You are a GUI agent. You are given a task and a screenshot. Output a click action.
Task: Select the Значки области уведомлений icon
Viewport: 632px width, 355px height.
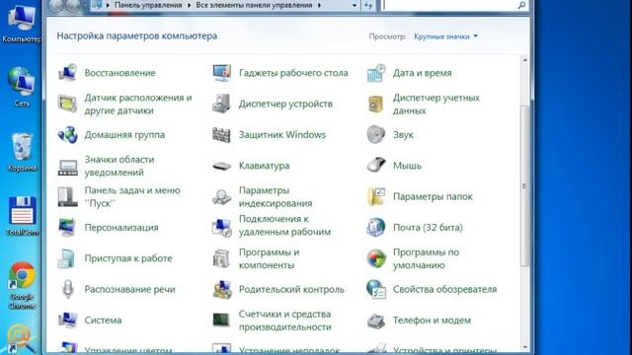67,168
